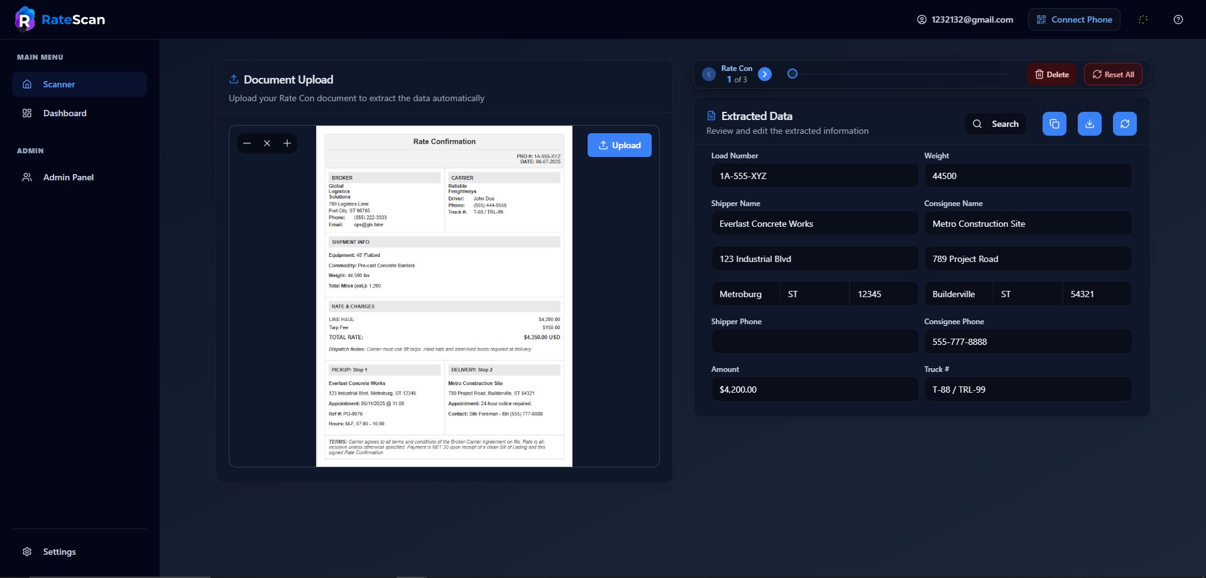Screen dimensions: 1206x578
Task: Click the account email 1232132@gmail.com
Action: tap(965, 19)
